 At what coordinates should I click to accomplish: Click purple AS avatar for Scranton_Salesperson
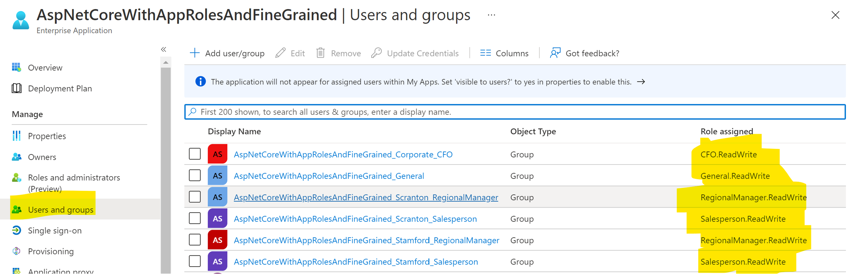[217, 219]
